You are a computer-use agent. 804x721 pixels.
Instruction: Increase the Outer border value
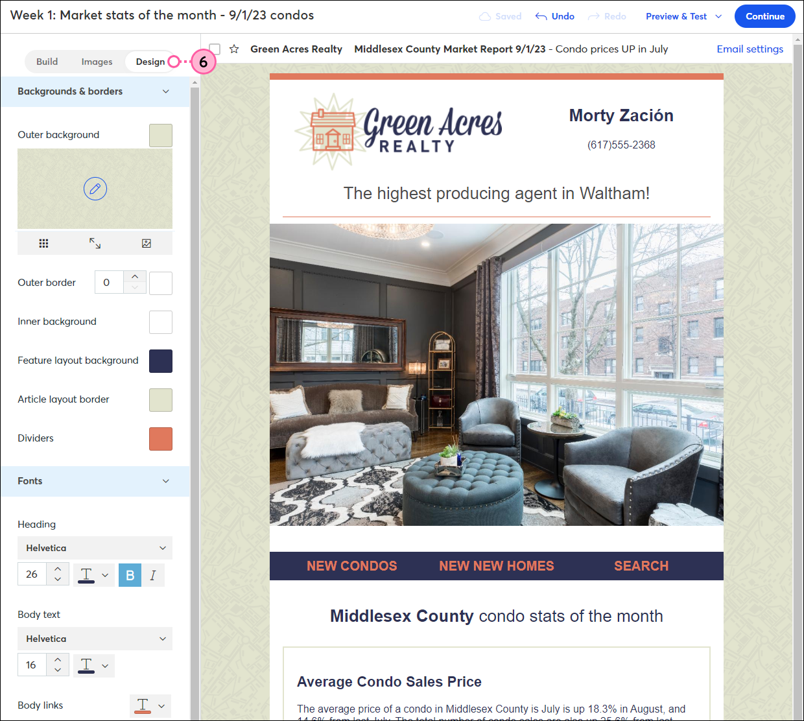point(135,277)
